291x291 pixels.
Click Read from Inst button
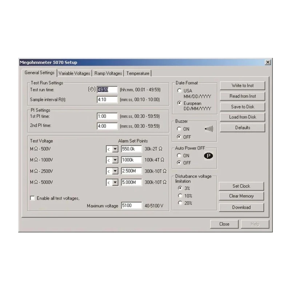[x=242, y=96]
